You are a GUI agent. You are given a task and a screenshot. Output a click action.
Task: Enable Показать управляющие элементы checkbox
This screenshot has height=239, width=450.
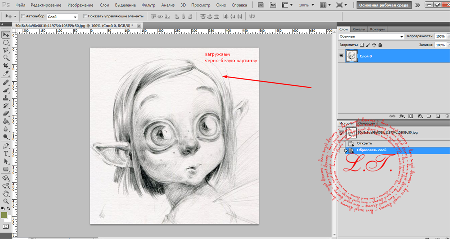pyautogui.click(x=85, y=17)
